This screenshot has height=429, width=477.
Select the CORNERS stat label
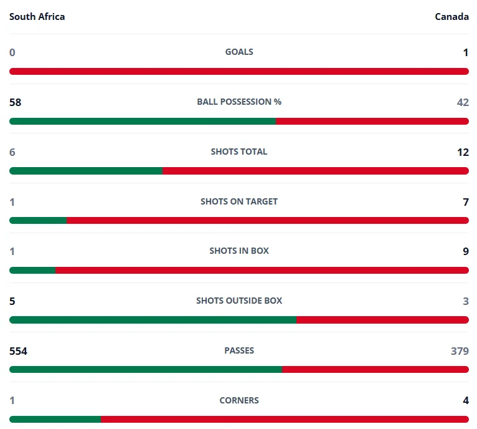(x=239, y=400)
